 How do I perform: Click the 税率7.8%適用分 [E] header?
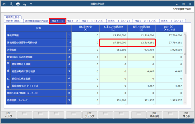point(141,28)
